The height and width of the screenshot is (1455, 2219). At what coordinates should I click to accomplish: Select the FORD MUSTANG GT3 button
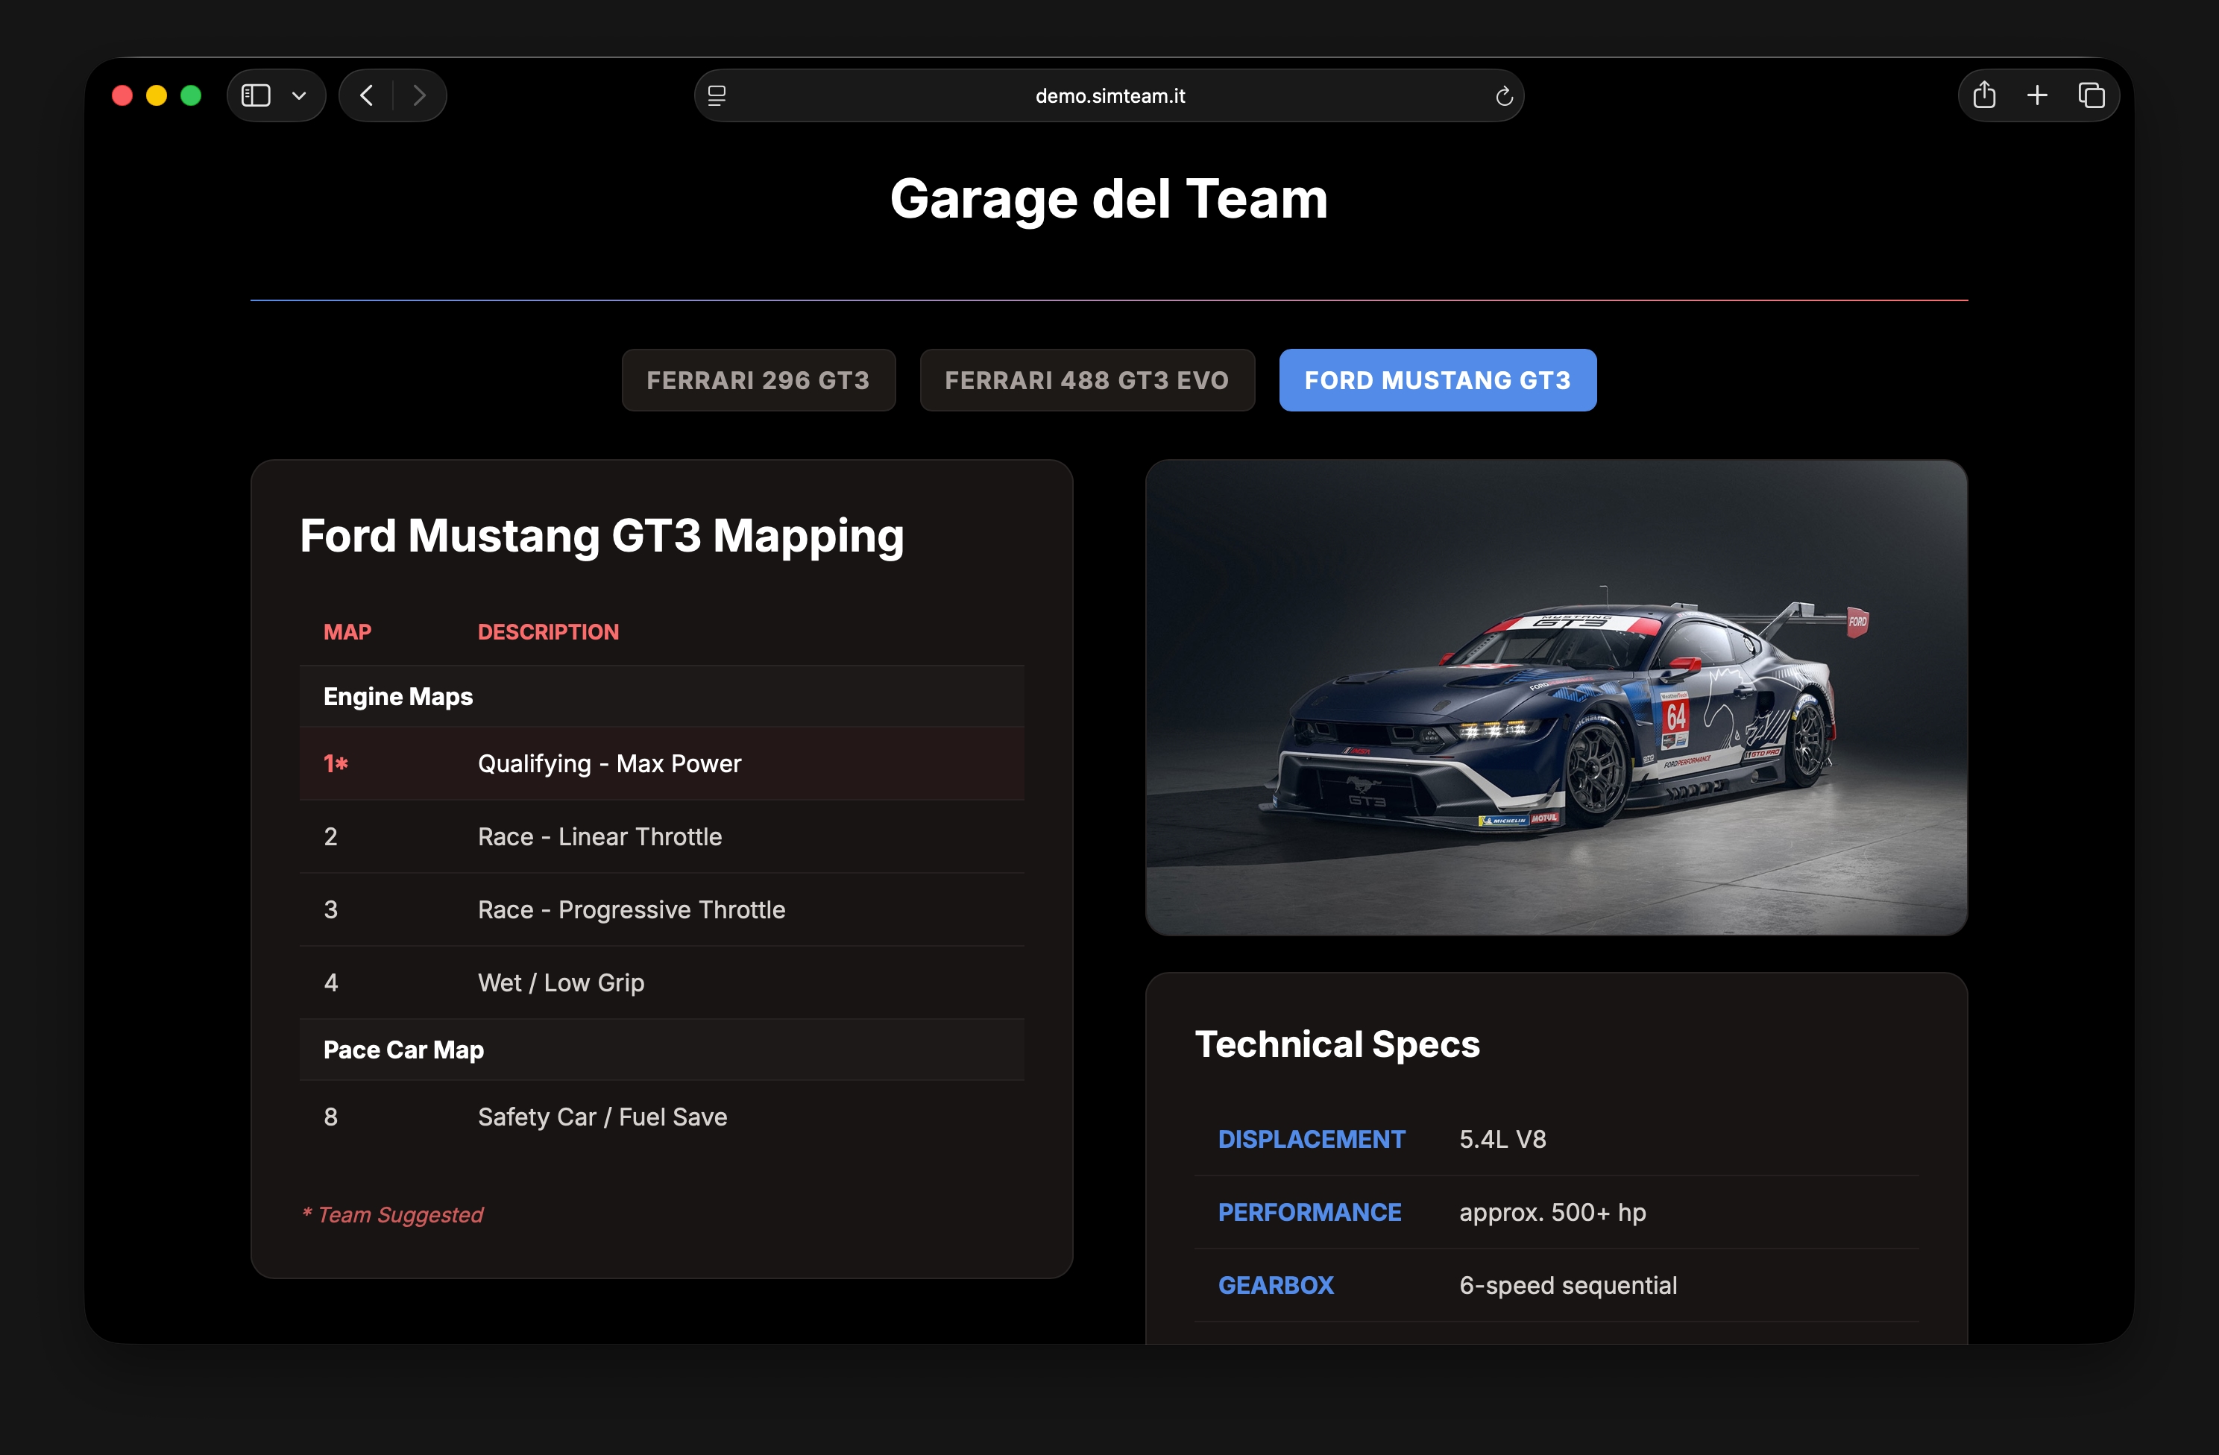coord(1437,379)
